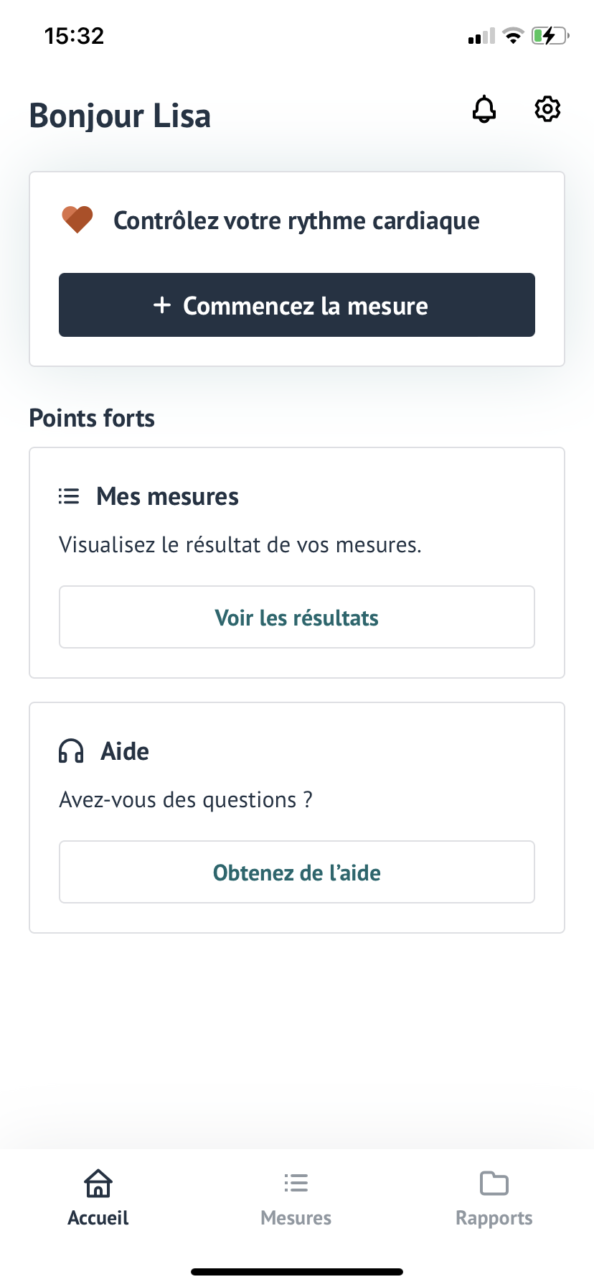594x1287 pixels.
Task: Tap the Wi-Fi icon in status bar
Action: coord(513,36)
